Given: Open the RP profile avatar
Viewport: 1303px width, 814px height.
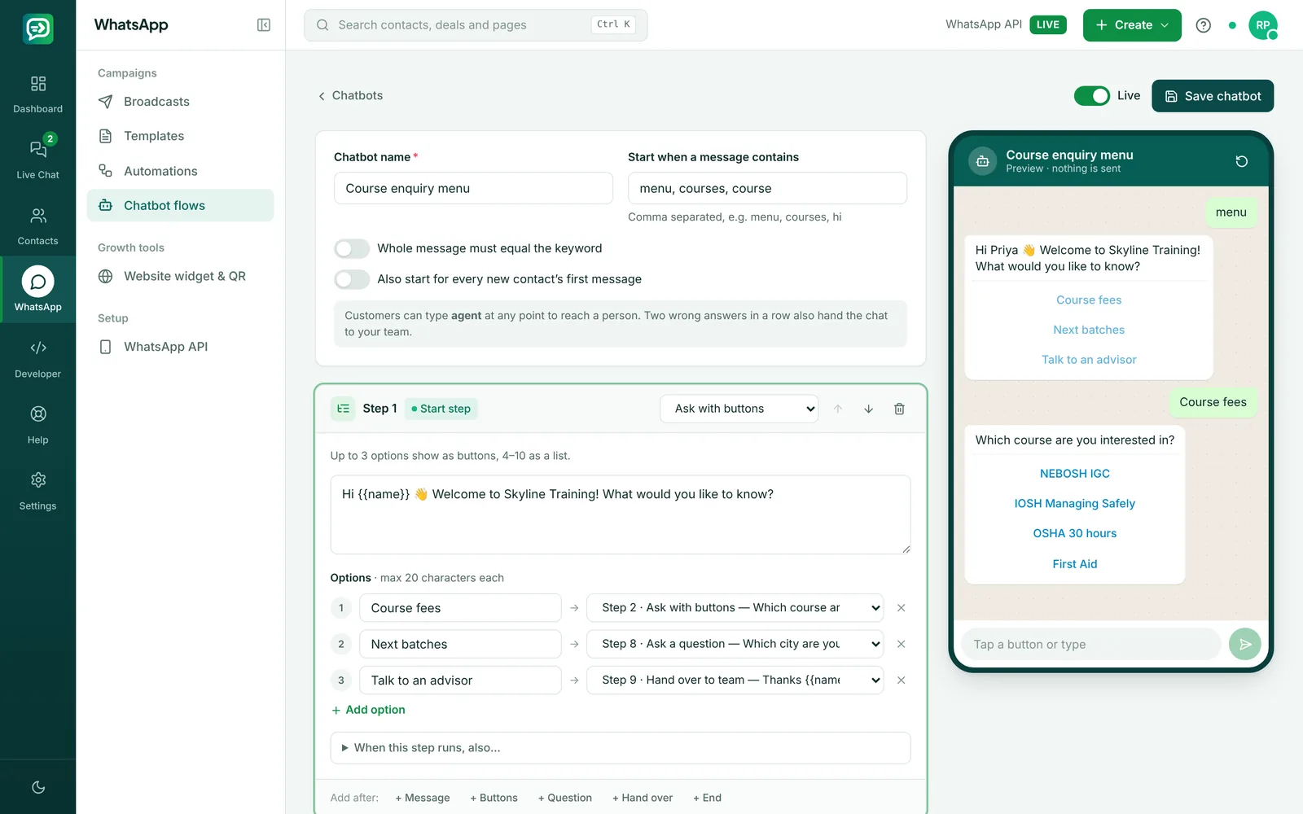Looking at the screenshot, I should [x=1262, y=25].
